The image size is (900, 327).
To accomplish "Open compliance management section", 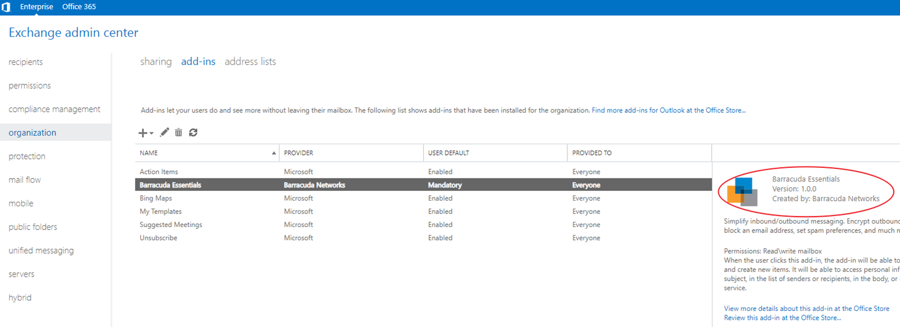I will coord(54,109).
